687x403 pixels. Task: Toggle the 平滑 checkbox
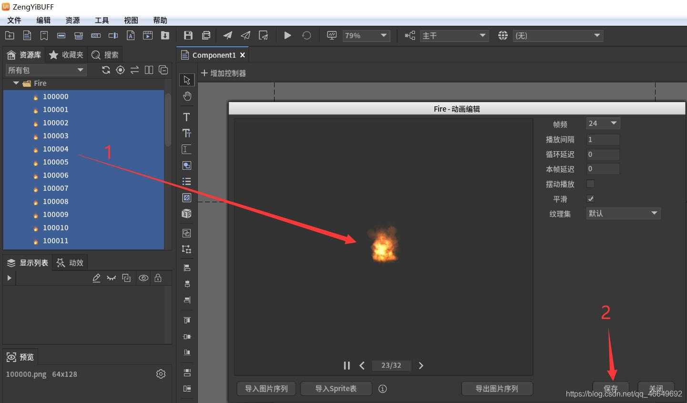(x=590, y=198)
